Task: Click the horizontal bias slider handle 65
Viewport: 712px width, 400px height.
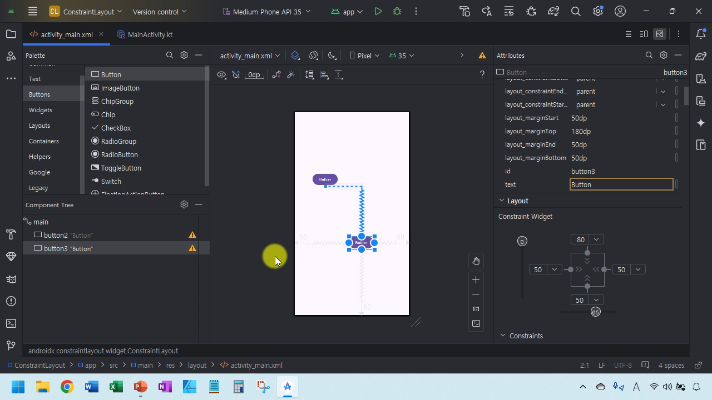Action: 595,312
